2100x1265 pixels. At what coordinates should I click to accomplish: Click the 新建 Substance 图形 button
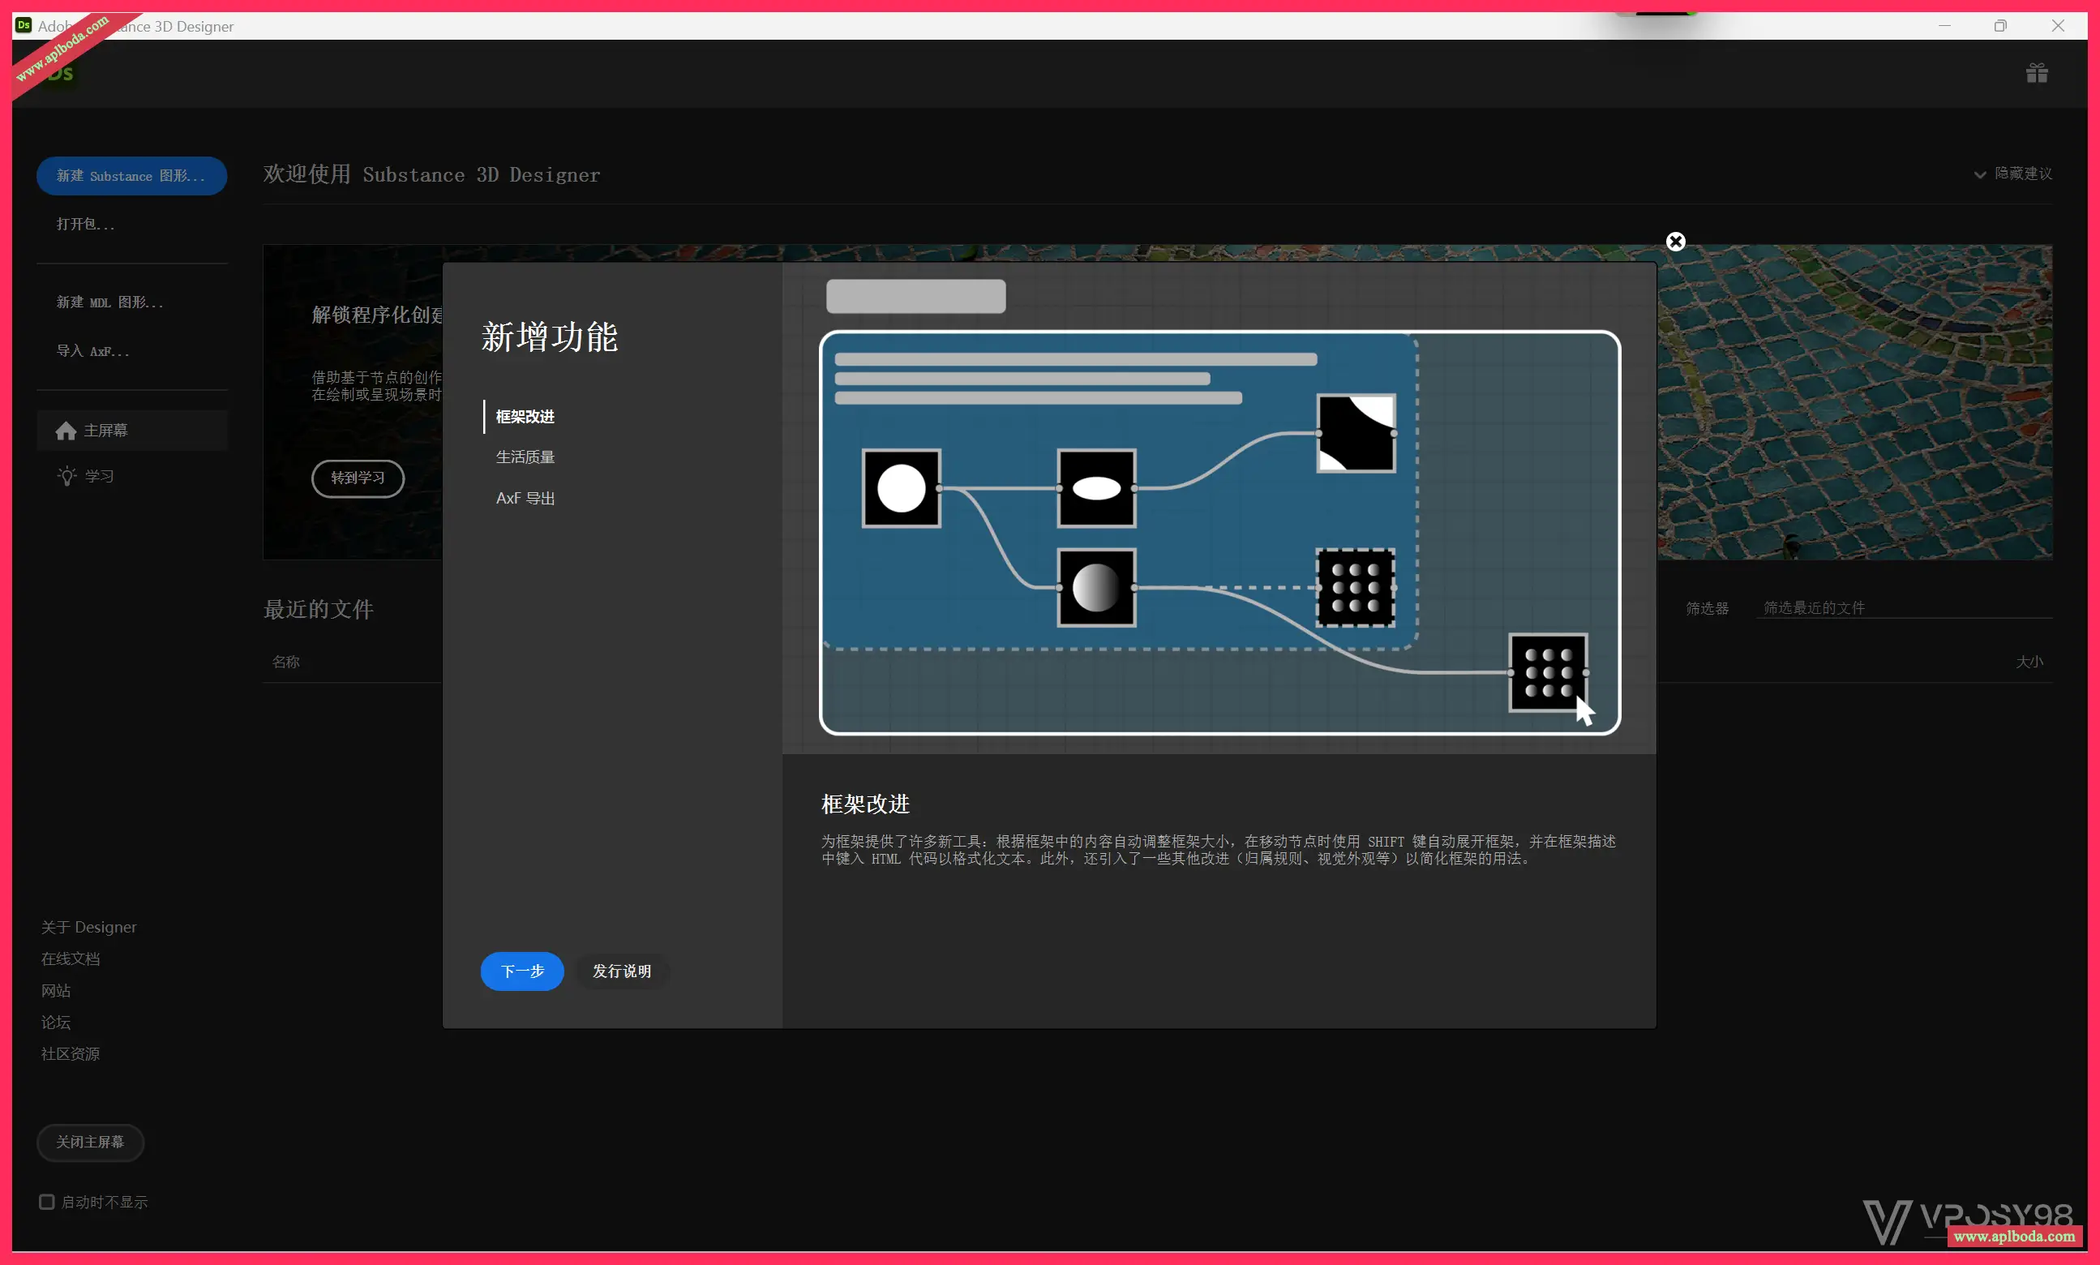point(131,177)
